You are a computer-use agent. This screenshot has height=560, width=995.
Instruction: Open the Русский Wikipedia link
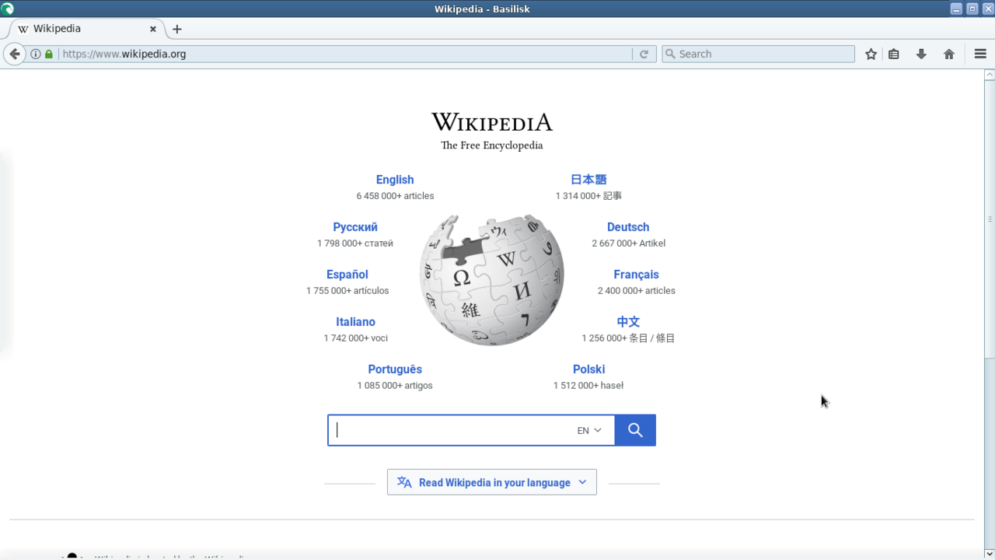(355, 227)
